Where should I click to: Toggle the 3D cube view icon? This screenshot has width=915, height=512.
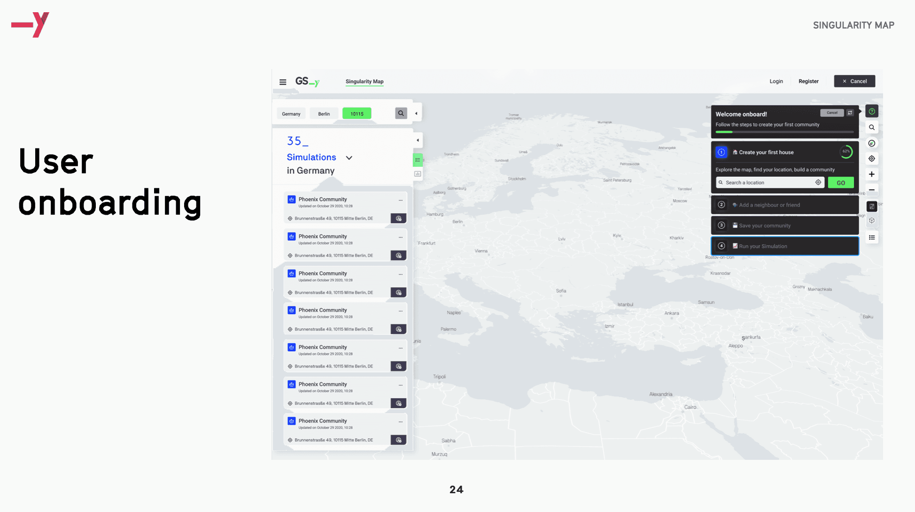point(872,221)
